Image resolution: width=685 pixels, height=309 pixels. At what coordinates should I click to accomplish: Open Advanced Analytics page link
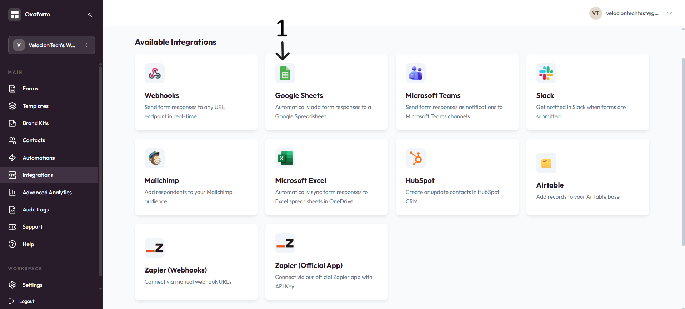coord(47,193)
